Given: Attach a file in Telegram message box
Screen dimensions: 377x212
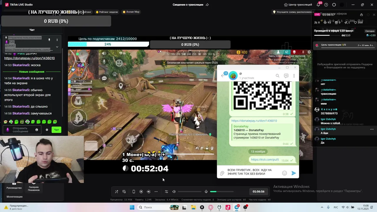Looking at the screenshot, I should click(x=222, y=173).
